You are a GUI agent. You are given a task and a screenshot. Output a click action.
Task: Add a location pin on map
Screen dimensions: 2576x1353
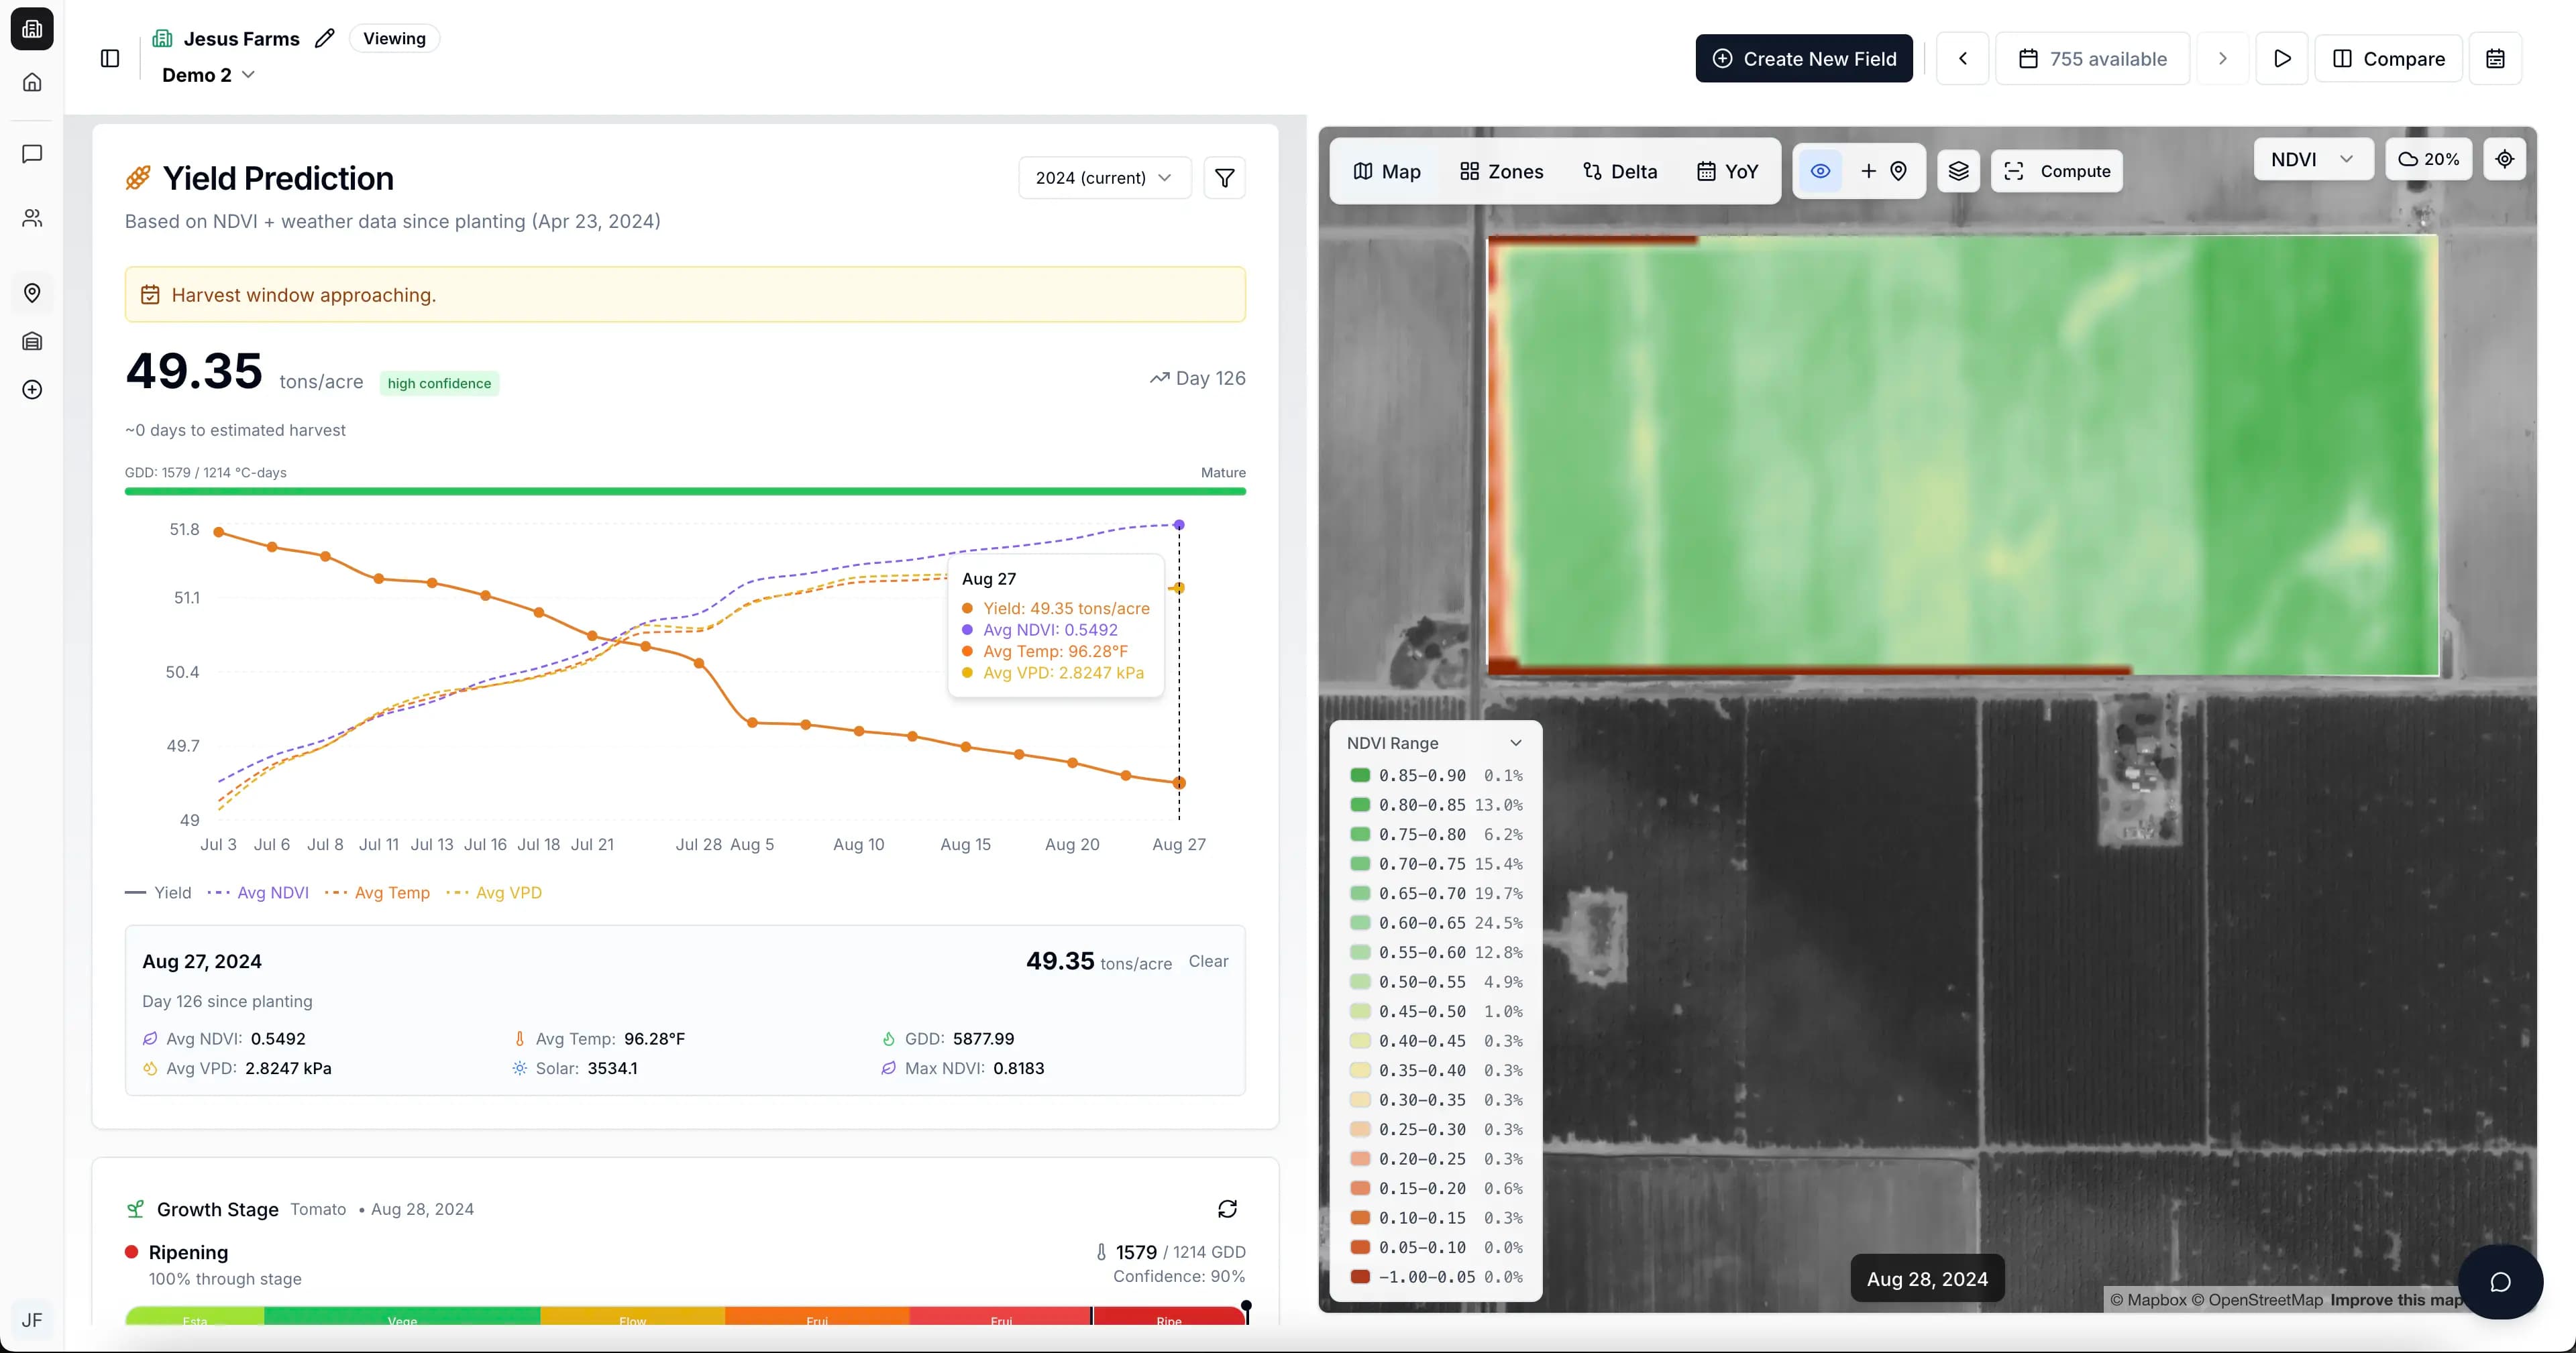click(x=1884, y=171)
